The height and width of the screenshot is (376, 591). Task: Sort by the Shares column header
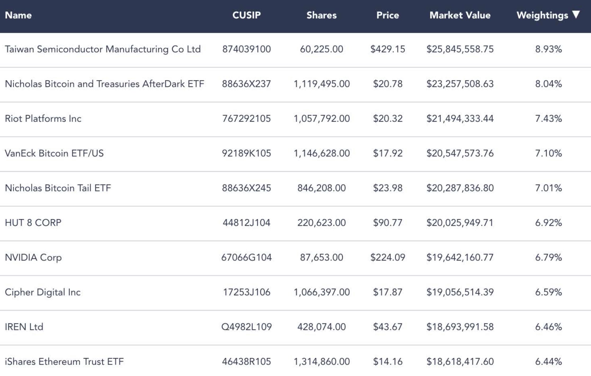pos(321,15)
